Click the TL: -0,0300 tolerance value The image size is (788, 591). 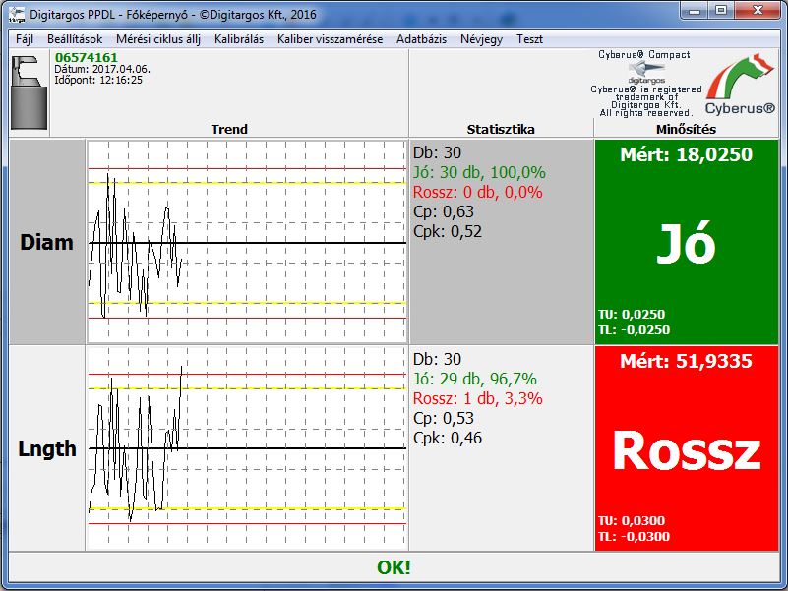[x=635, y=537]
